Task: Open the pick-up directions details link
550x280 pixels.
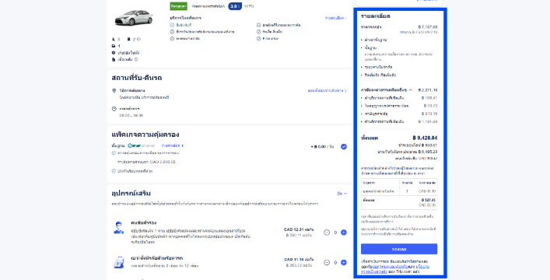Action: tap(328, 90)
